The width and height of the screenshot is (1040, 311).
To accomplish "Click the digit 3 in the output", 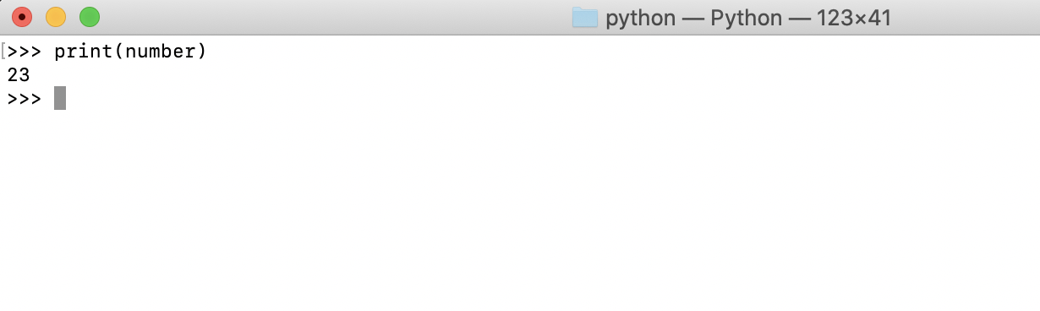I will click(x=25, y=75).
